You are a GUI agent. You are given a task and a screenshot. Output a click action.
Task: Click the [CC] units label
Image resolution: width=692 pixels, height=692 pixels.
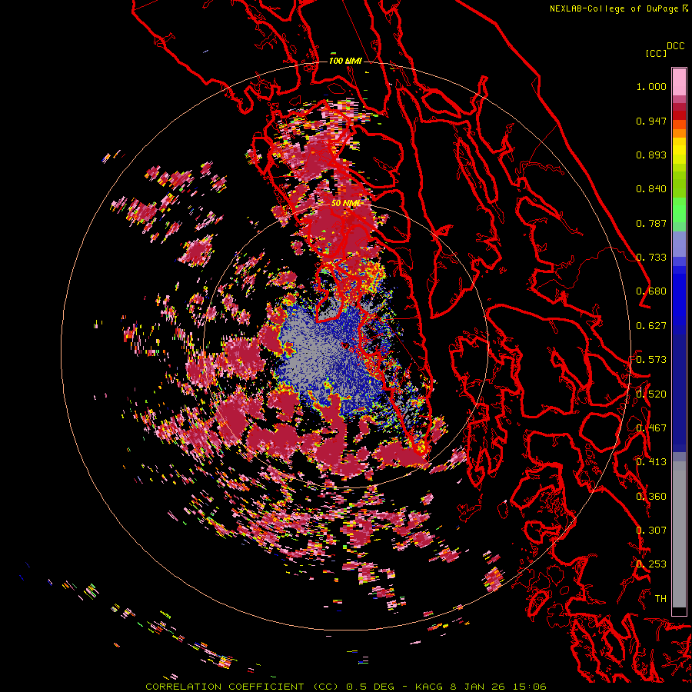tap(656, 53)
